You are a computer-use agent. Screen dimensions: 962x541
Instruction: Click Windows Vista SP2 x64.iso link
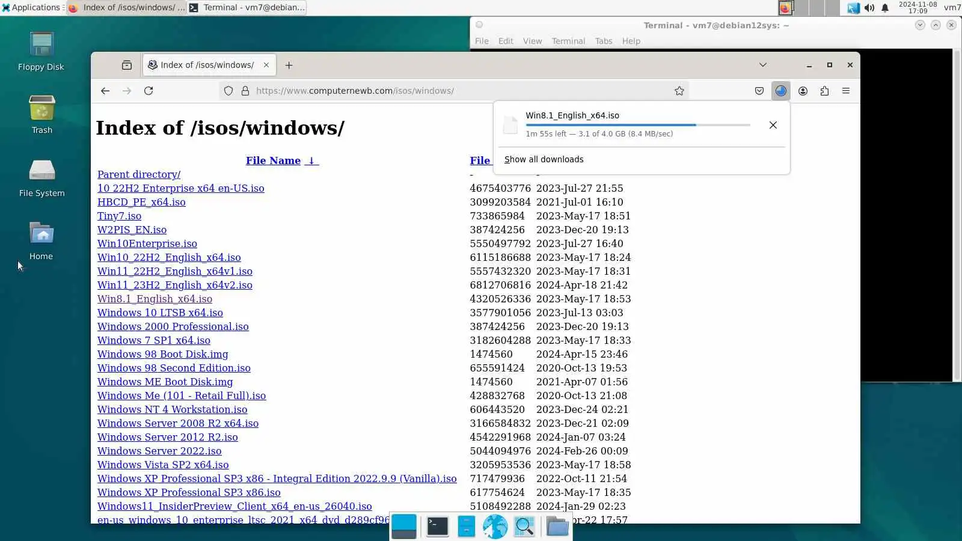(x=163, y=465)
